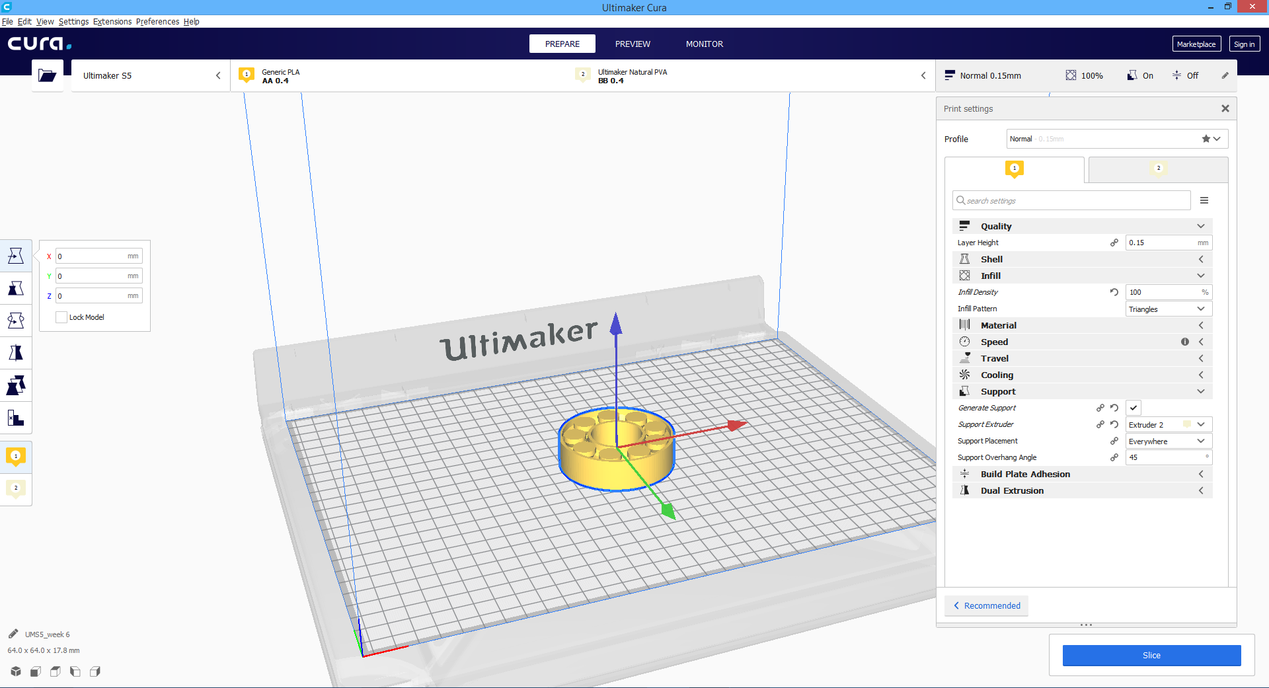Collapse the Support settings section
1269x688 pixels.
click(x=1083, y=391)
